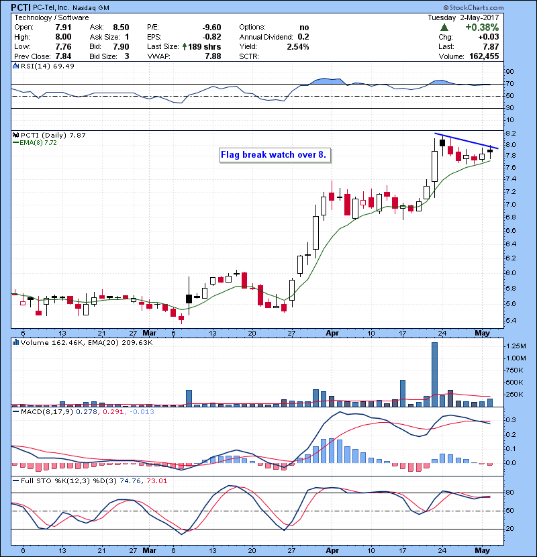Click the RSI indicator icon

point(15,66)
